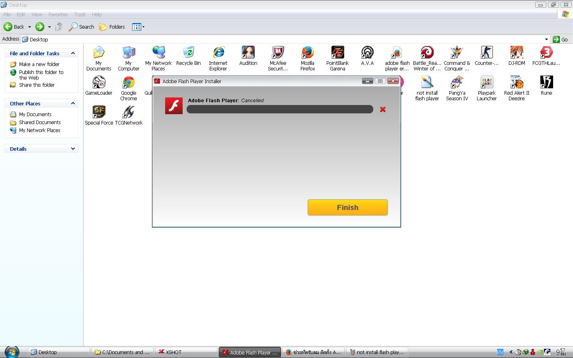Click the Flash Player logo in installer

(174, 106)
